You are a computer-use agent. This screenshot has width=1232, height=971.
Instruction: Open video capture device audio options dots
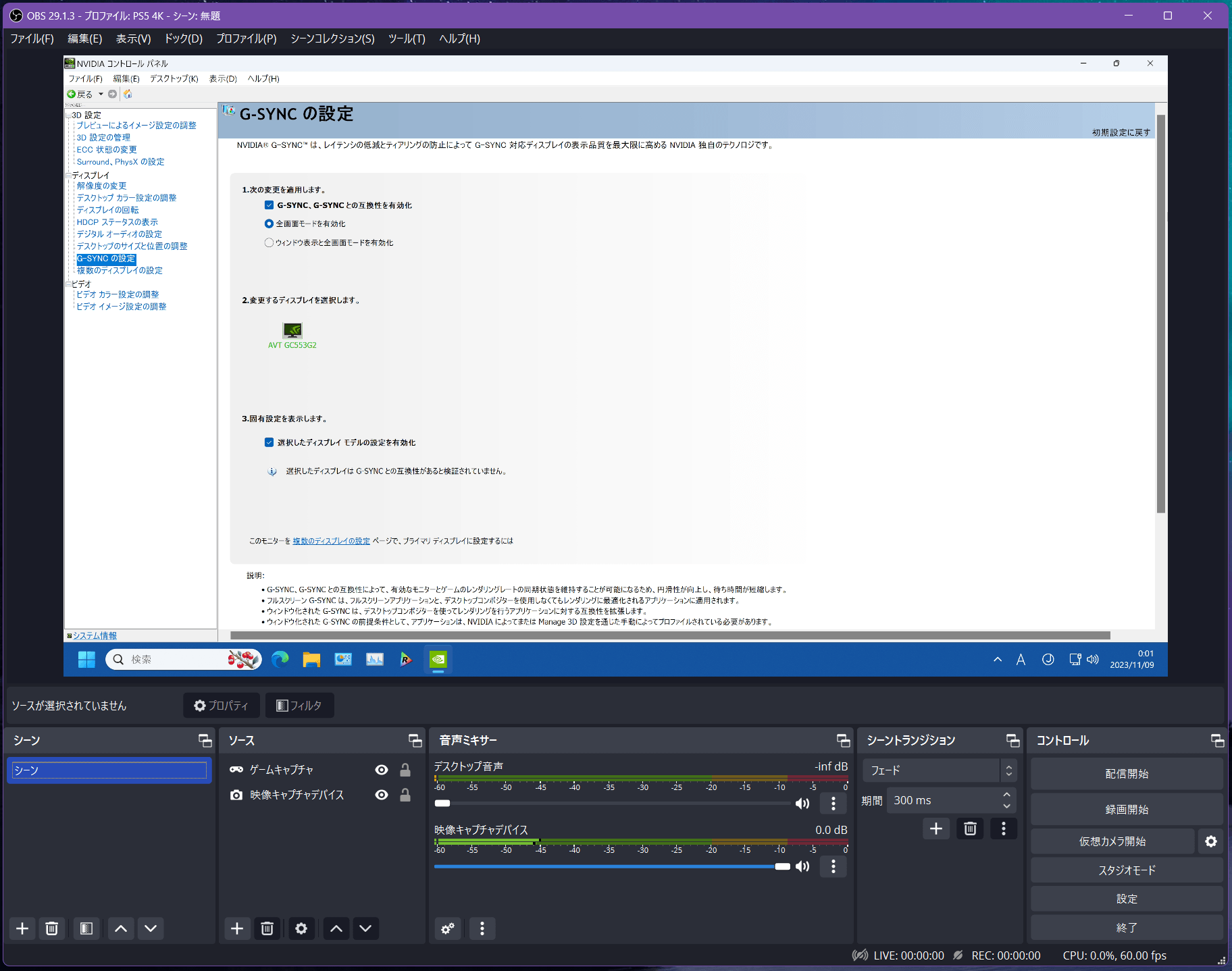click(833, 866)
